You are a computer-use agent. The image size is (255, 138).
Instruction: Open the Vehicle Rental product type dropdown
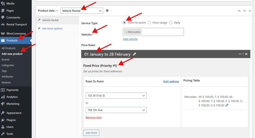pos(82,11)
